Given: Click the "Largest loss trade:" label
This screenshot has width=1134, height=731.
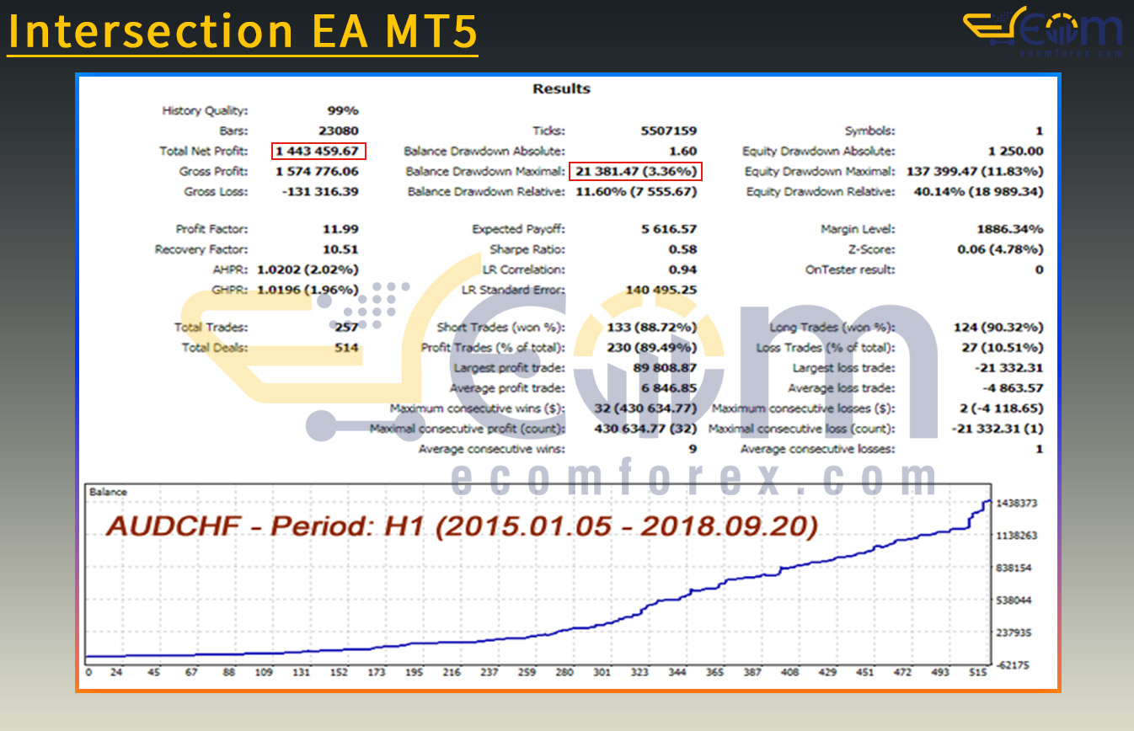Looking at the screenshot, I should pyautogui.click(x=844, y=368).
